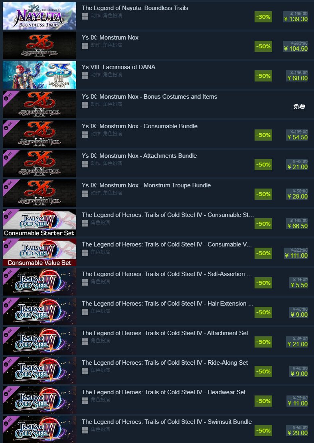The image size is (314, 443).
Task: Click DLC badge on Consumable Starter Set thumbnail
Action: coord(8,215)
